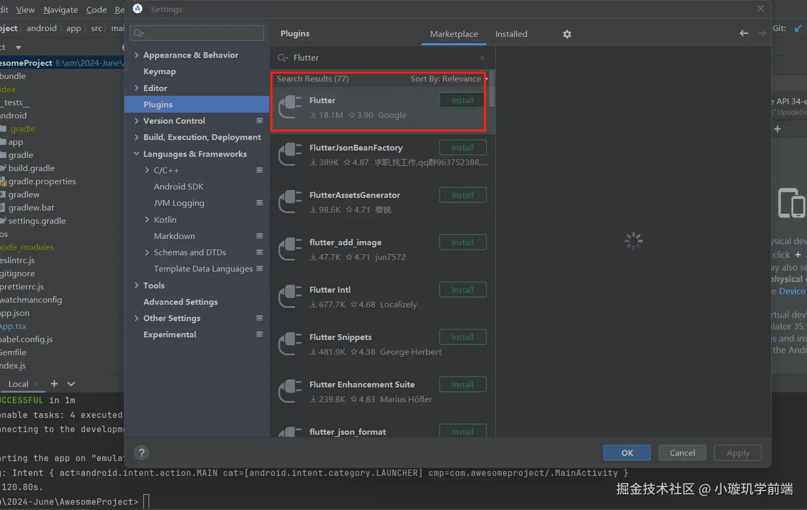This screenshot has height=510, width=807.
Task: Select the gradle.properties file
Action: [x=42, y=181]
